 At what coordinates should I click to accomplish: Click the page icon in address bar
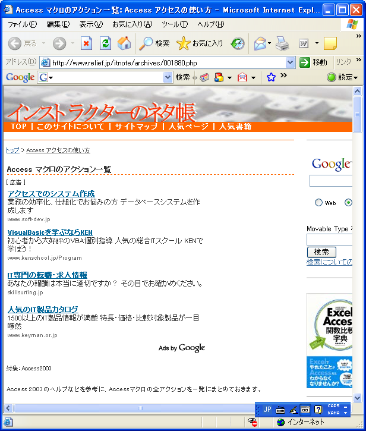pyautogui.click(x=46, y=62)
